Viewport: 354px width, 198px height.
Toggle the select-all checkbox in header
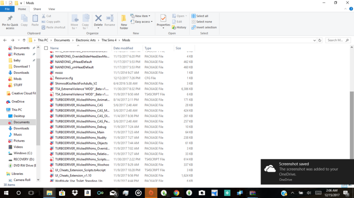[x=46, y=48]
